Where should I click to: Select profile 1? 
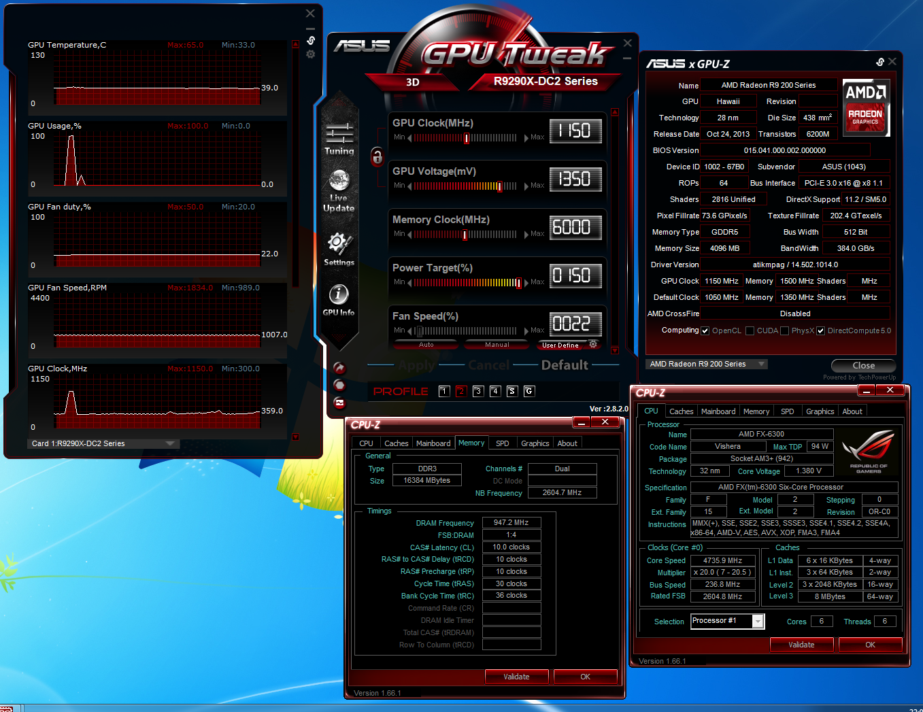(444, 391)
